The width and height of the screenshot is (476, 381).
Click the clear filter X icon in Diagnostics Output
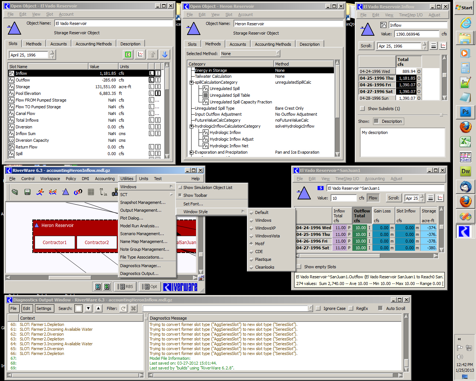134,308
